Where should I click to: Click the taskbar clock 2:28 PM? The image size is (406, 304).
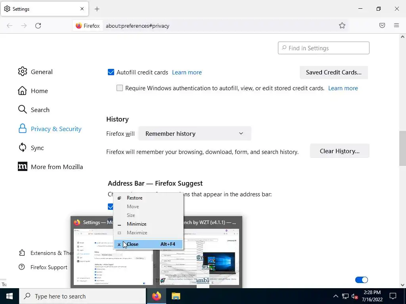coord(372,296)
